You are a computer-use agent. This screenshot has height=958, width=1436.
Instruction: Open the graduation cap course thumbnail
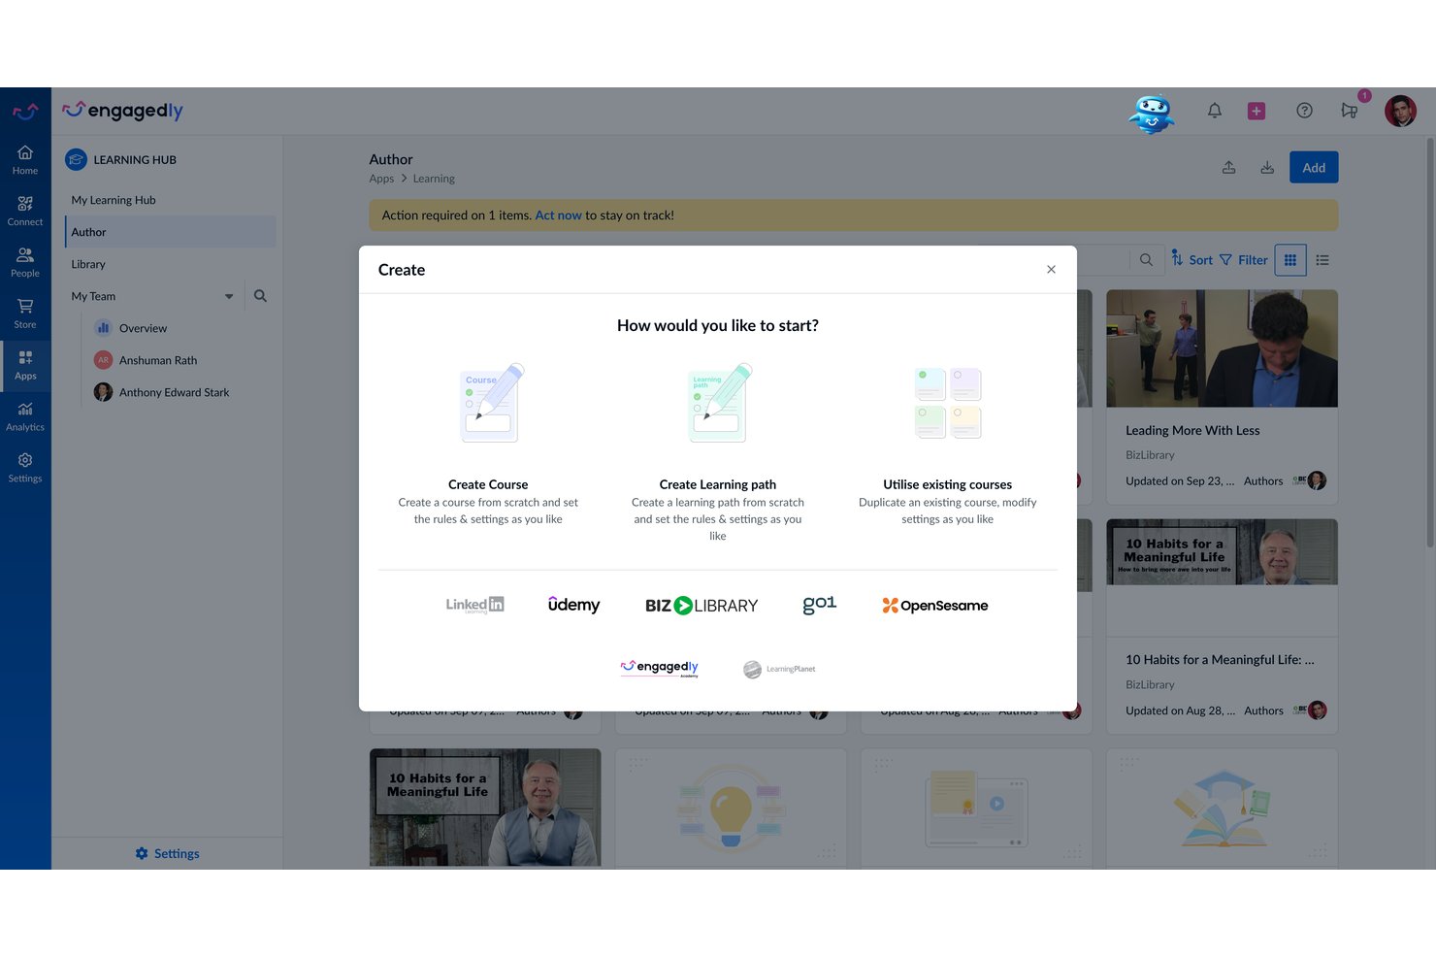point(1222,808)
